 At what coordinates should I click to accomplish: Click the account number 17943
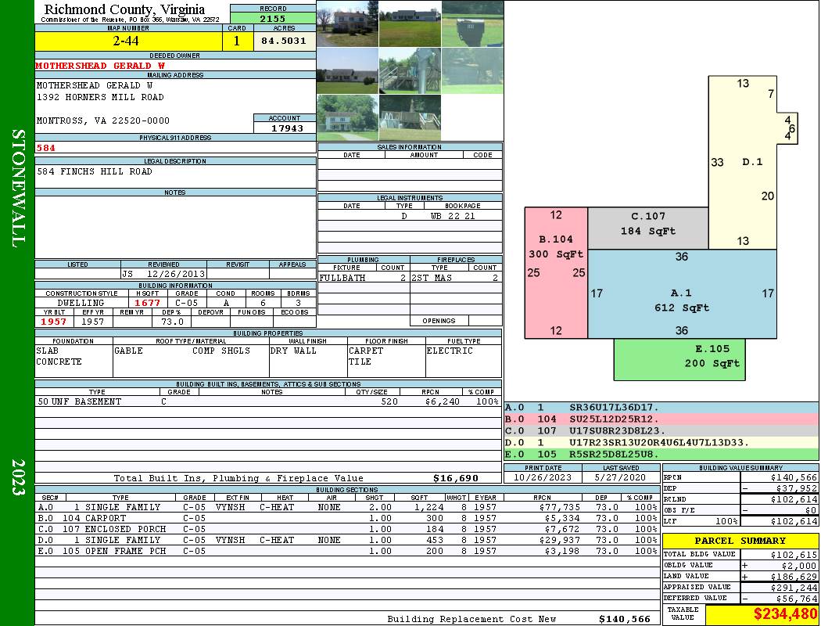287,128
